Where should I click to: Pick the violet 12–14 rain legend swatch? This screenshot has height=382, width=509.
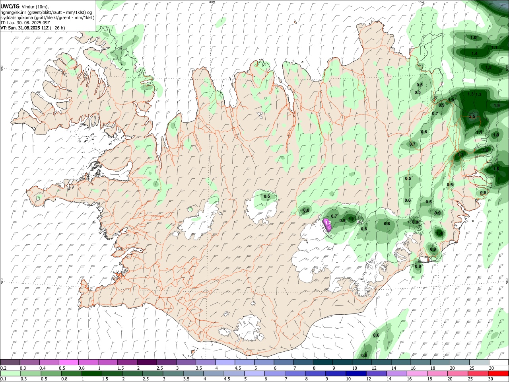point(376,373)
